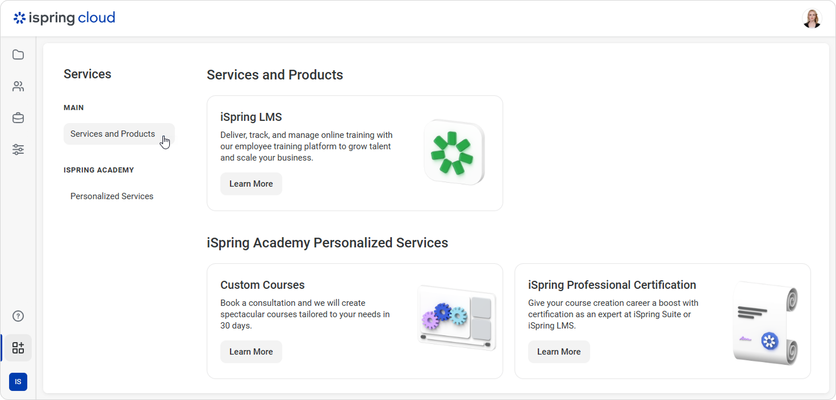836x400 pixels.
Task: Open the settings sliders icon in sidebar
Action: (x=18, y=150)
